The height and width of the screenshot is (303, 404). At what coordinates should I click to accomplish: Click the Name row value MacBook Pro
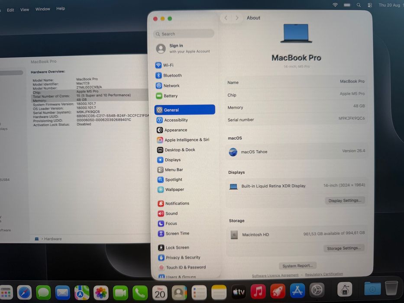(352, 81)
